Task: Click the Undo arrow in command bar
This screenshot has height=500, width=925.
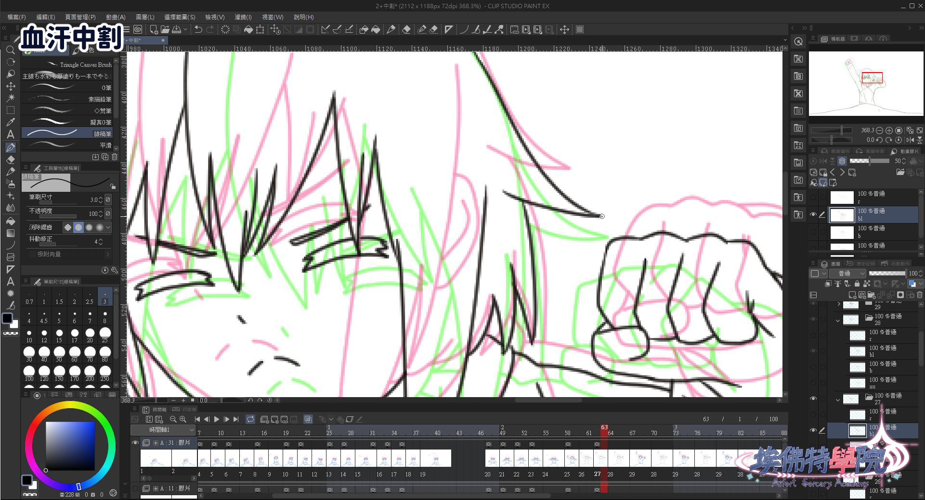Action: [198, 30]
